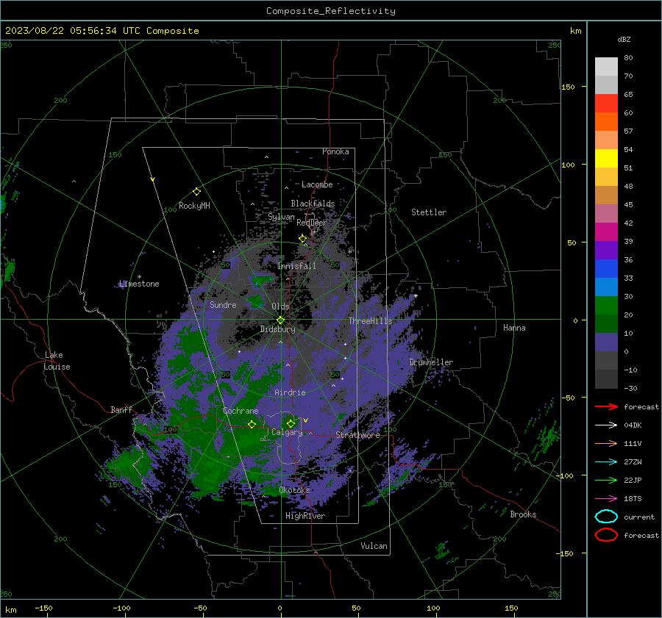662x618 pixels.
Task: Click the Limestone label
Action: (x=139, y=284)
